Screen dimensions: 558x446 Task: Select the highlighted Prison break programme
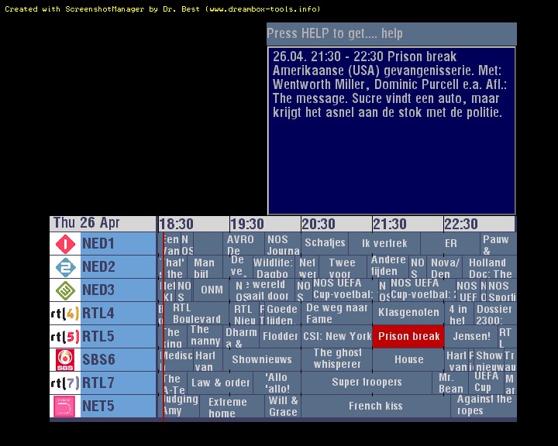click(x=408, y=337)
